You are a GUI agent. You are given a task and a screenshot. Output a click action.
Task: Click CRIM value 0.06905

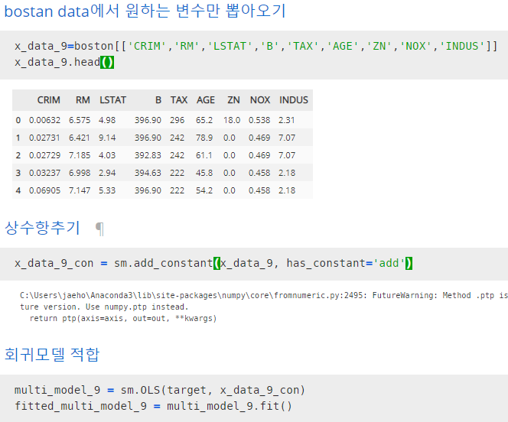click(44, 190)
